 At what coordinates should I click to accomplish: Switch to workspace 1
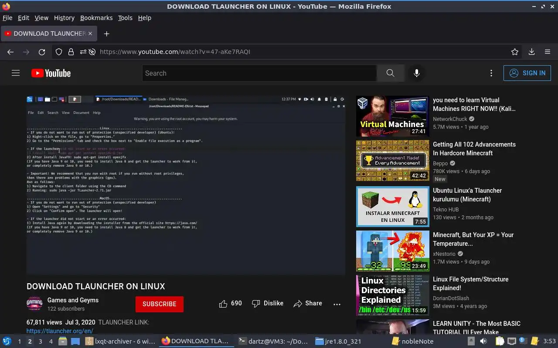pos(19,341)
